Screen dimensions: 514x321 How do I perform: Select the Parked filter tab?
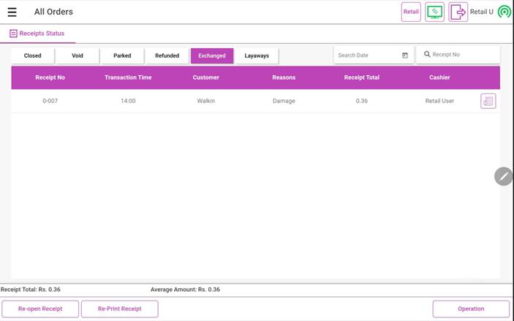pyautogui.click(x=122, y=55)
